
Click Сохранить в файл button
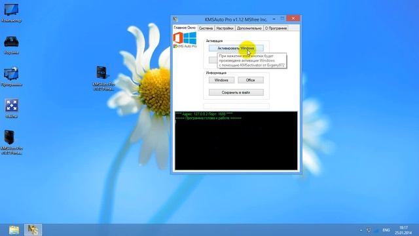coord(236,92)
